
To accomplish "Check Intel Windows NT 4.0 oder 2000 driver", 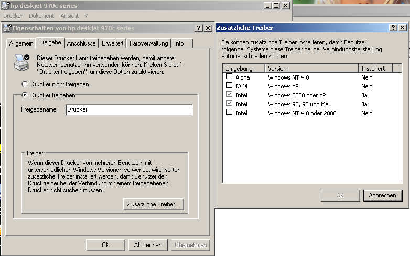I will tap(229, 112).
